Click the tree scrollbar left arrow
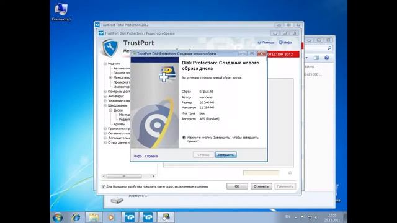The width and height of the screenshot is (397, 223). click(104, 176)
